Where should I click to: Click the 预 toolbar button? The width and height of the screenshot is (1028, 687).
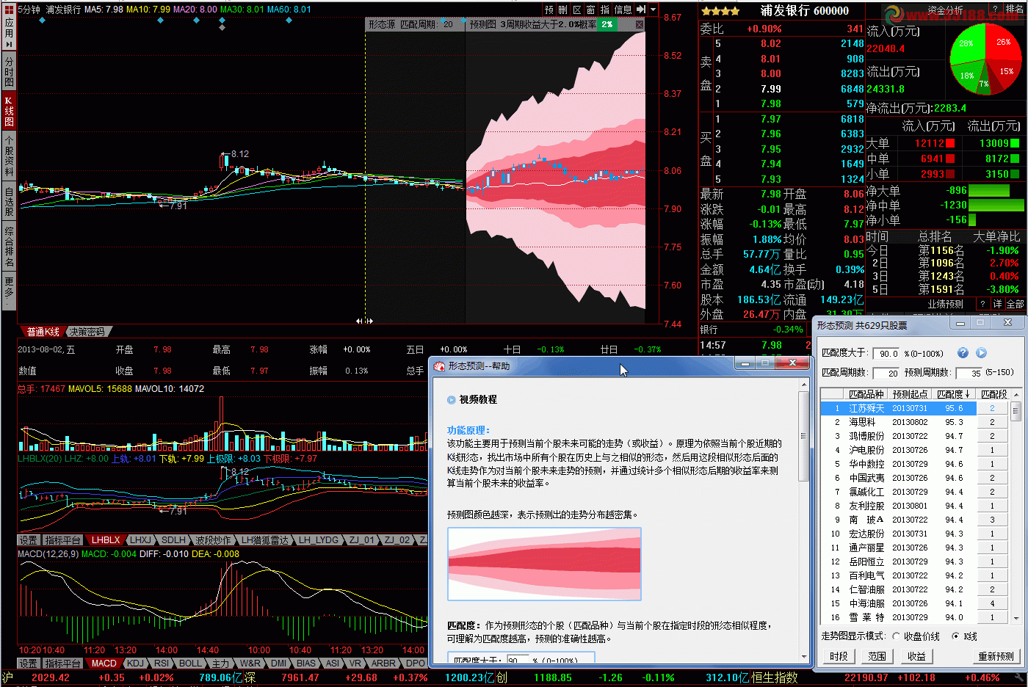(x=549, y=10)
